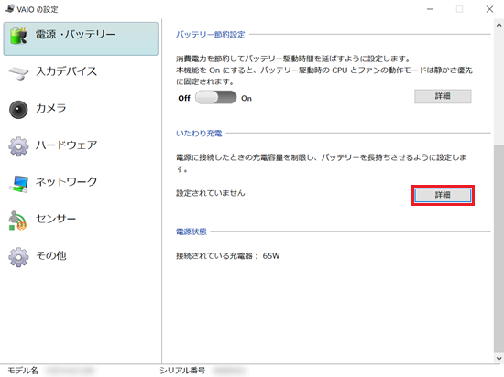504x377 pixels.
Task: Click the vertical scrollbar thumb
Action: (x=499, y=249)
